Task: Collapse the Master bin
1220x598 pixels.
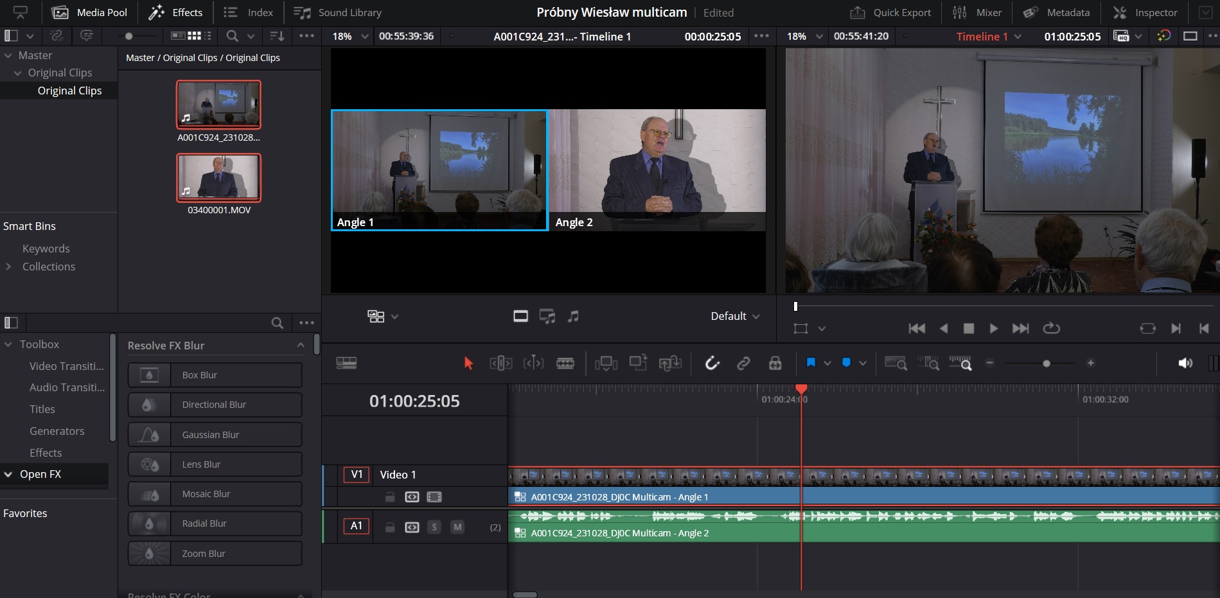Action: coord(8,56)
